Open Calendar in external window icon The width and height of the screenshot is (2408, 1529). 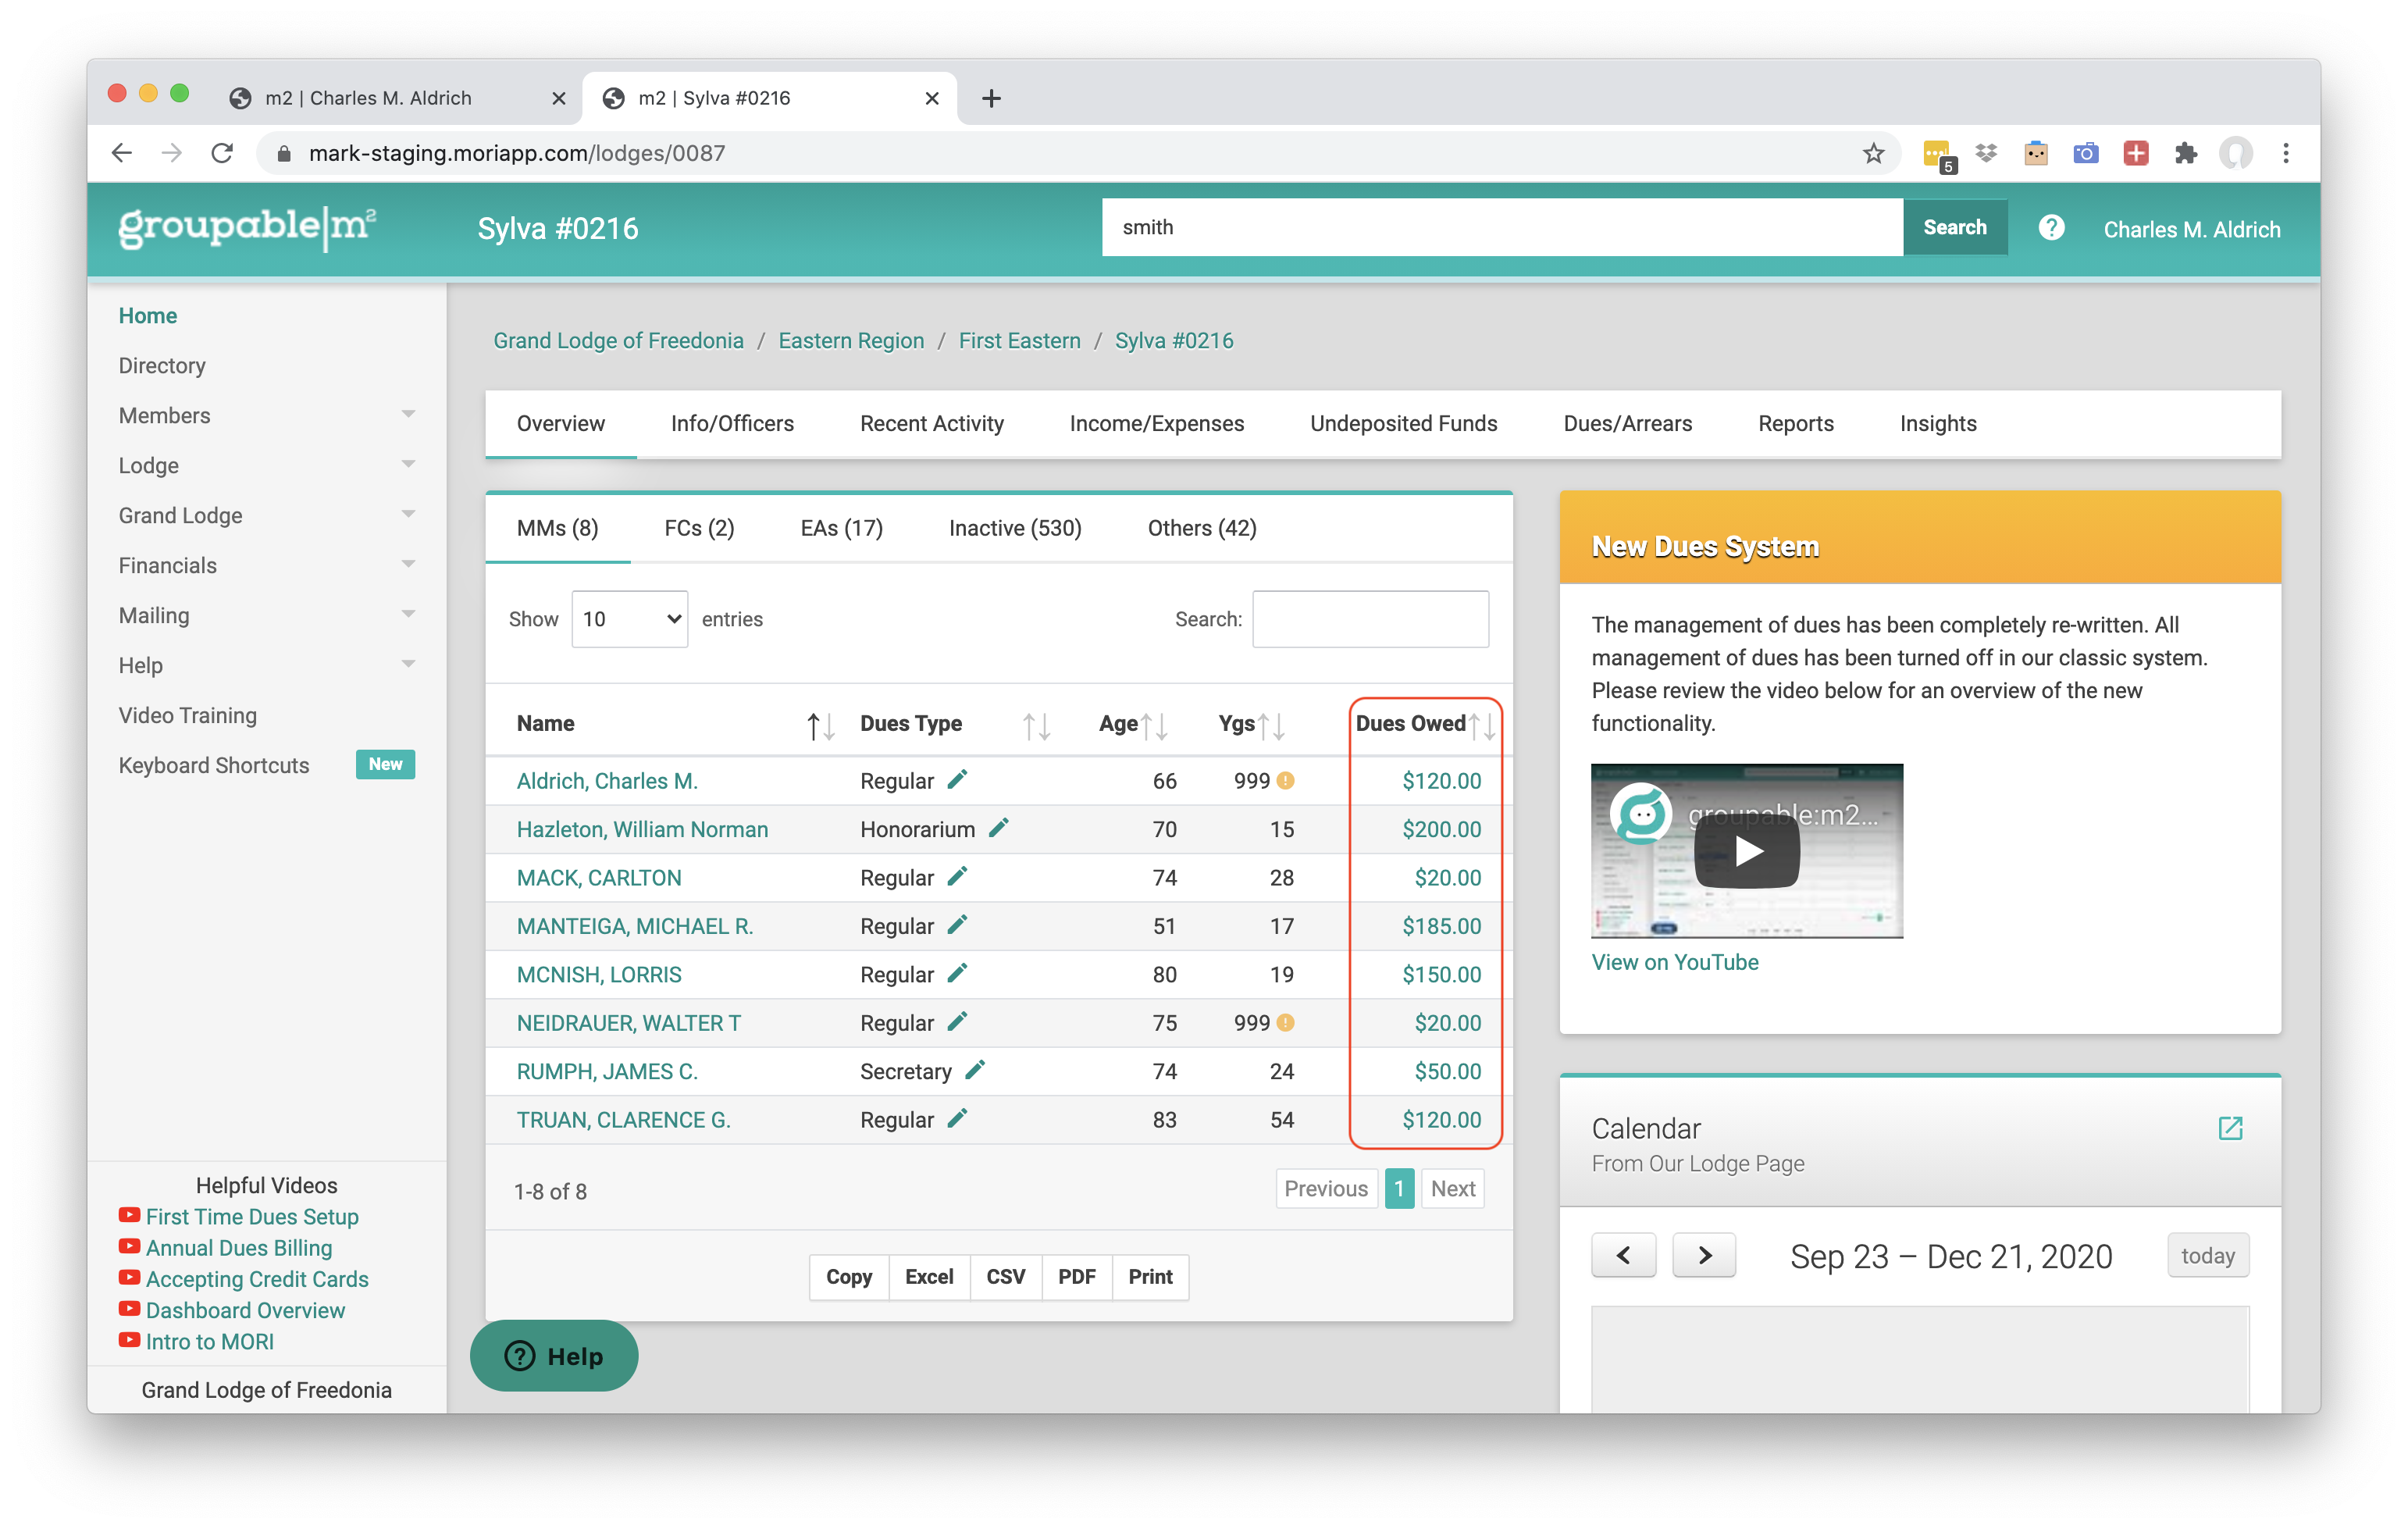(x=2230, y=1128)
